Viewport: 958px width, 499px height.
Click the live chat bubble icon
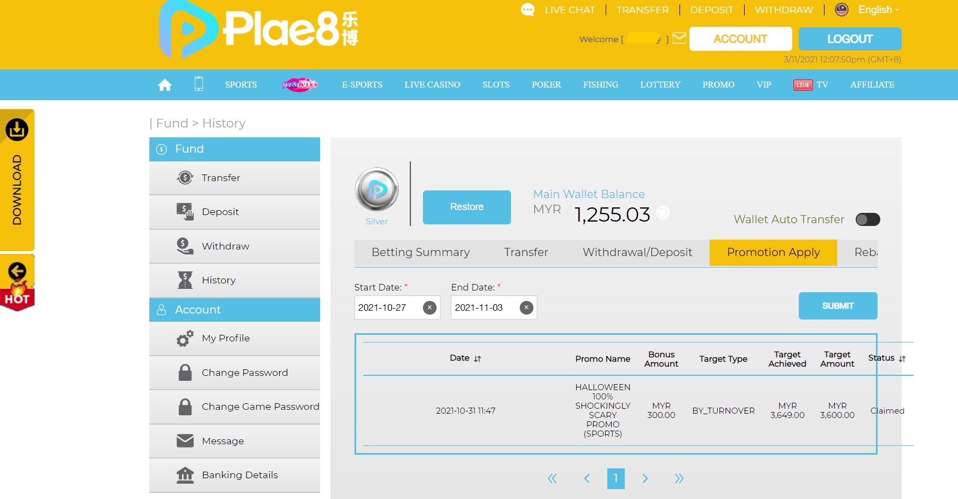527,10
